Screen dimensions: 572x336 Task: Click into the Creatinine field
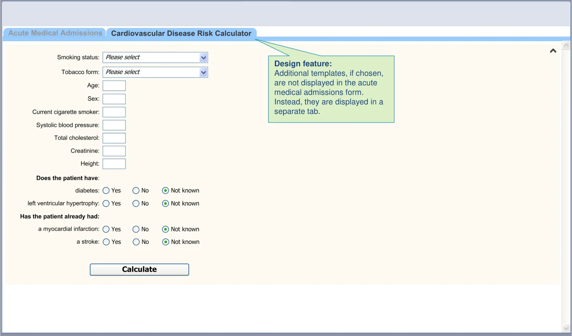coord(114,151)
